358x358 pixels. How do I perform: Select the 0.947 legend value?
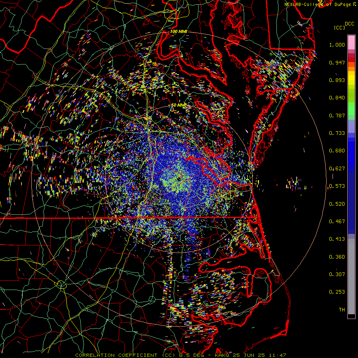(x=337, y=62)
